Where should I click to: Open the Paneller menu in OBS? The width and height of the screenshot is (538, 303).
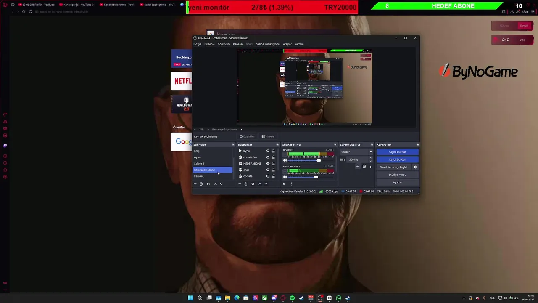click(x=238, y=44)
